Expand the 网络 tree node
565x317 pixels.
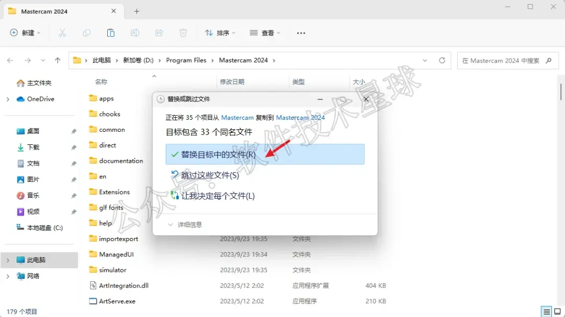[8, 276]
